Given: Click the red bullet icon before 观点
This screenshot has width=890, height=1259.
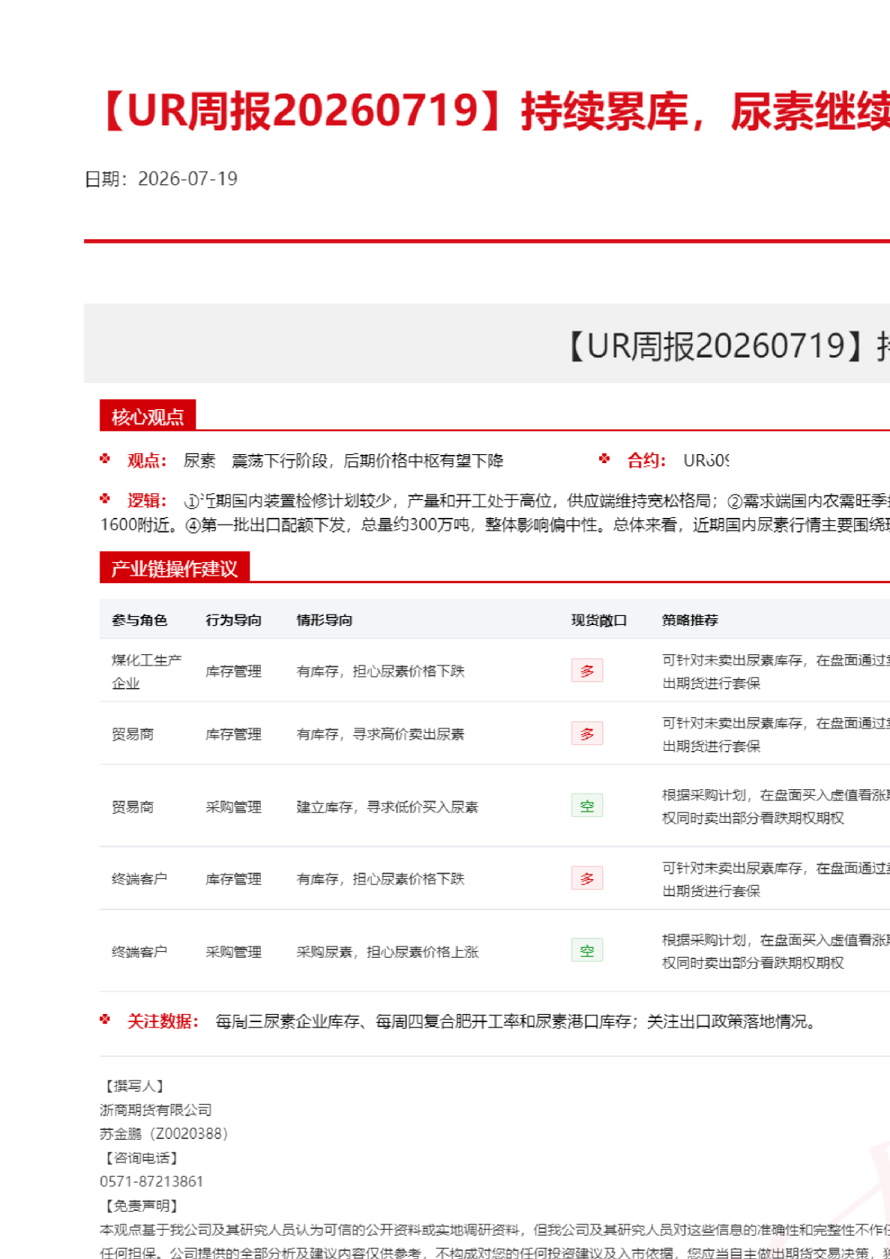Looking at the screenshot, I should click(105, 459).
